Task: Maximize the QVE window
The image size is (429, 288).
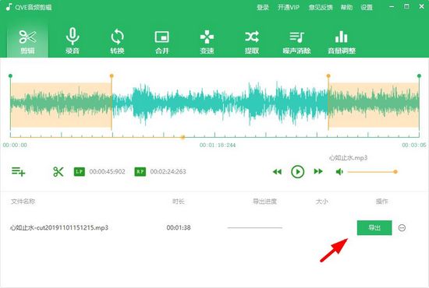Action: click(407, 6)
